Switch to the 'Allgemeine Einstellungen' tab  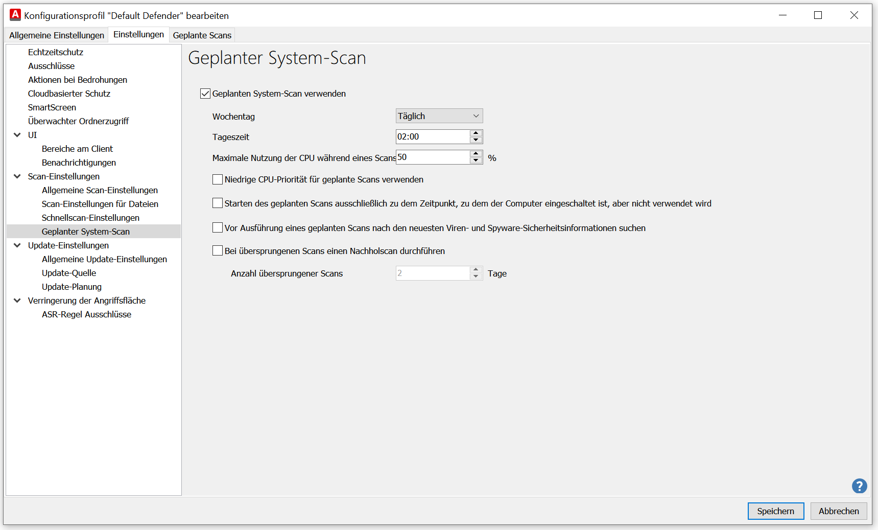[x=56, y=35]
